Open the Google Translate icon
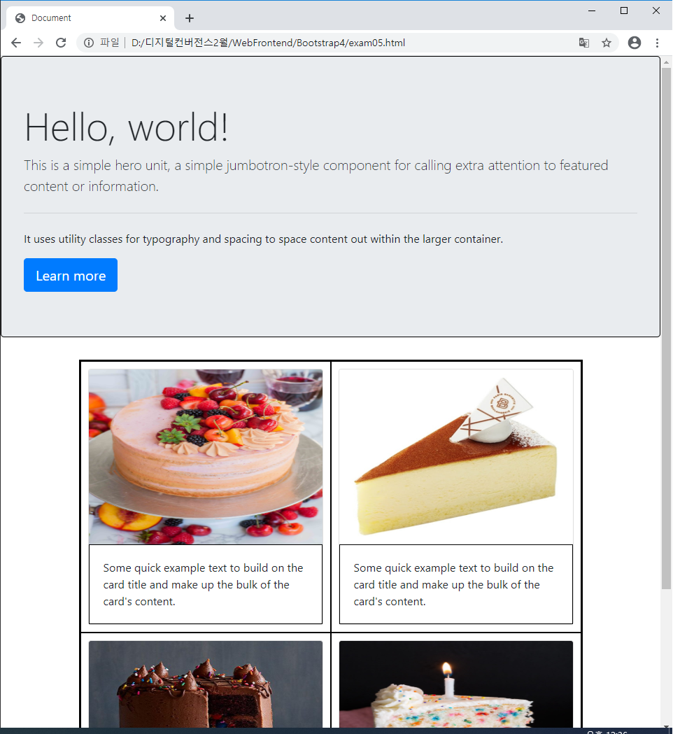This screenshot has width=673, height=734. point(583,43)
